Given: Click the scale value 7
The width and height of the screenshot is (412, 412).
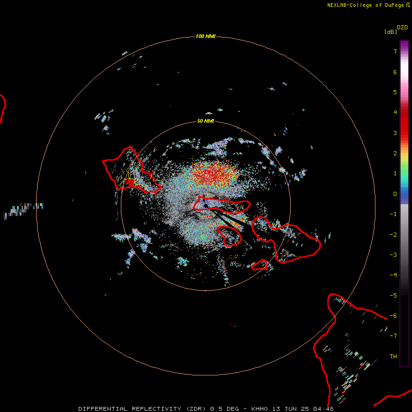Looking at the screenshot, I should tap(395, 51).
